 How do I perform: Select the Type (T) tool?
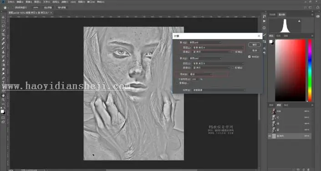click(x=3, y=82)
